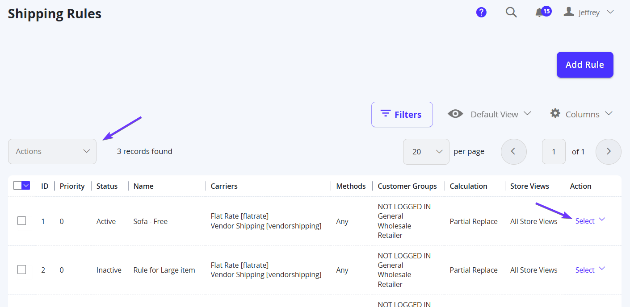The image size is (630, 307).
Task: Open the select-all checkbox options arrow
Action: click(26, 186)
